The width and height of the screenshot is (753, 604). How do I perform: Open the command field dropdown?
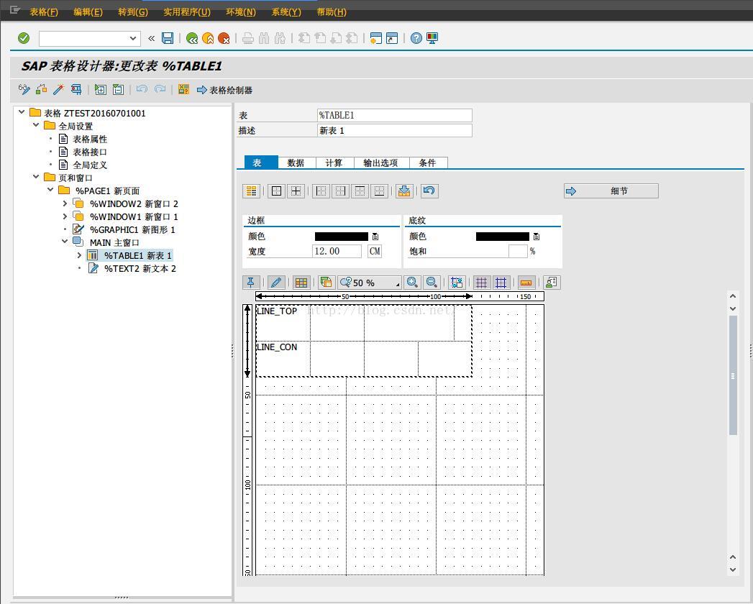(132, 38)
